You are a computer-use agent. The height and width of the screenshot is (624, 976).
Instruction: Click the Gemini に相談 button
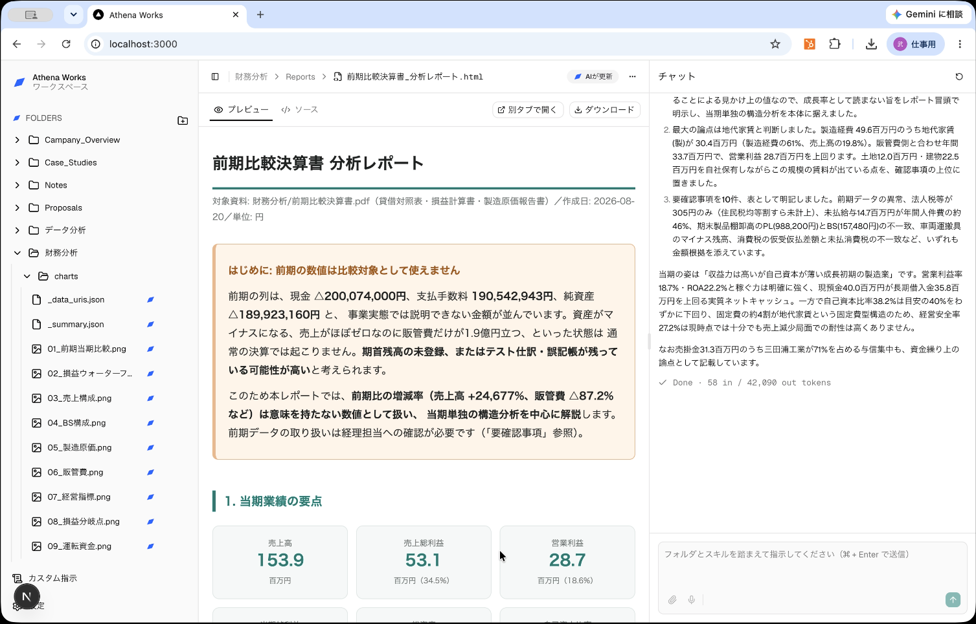point(927,14)
